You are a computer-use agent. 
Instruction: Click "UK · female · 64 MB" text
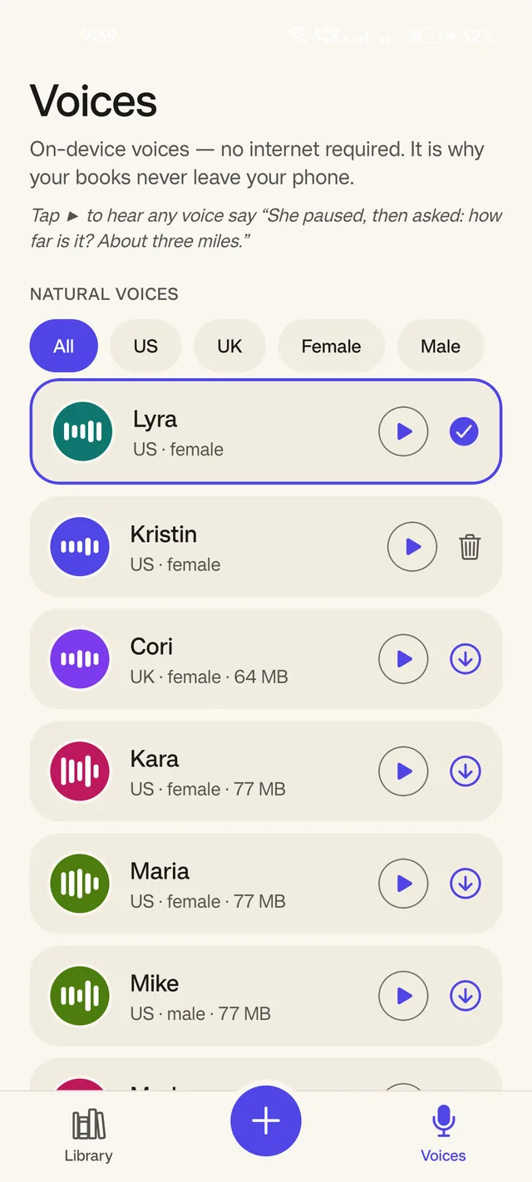pos(209,677)
